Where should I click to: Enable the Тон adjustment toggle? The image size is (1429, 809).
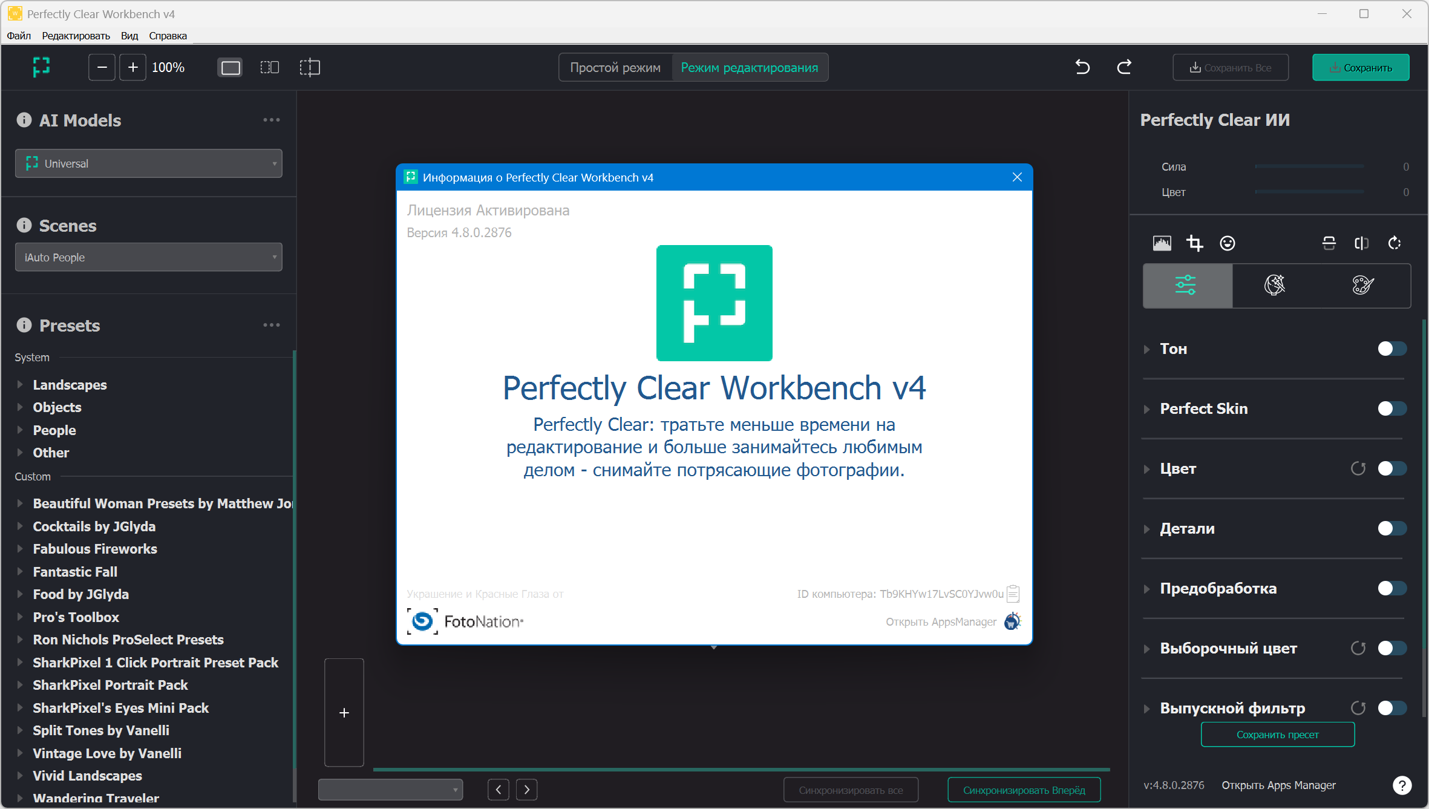(1391, 349)
